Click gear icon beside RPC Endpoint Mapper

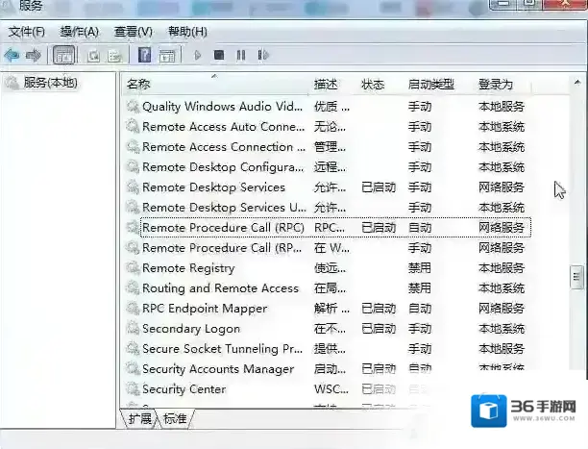click(133, 309)
